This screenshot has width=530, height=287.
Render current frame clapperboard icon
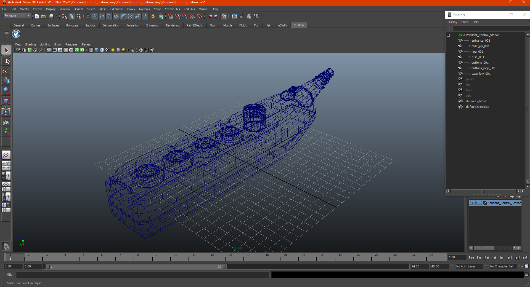point(242,16)
